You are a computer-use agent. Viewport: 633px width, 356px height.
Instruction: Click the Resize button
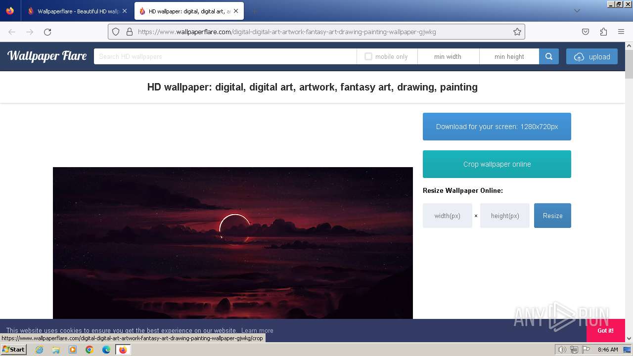(x=552, y=216)
